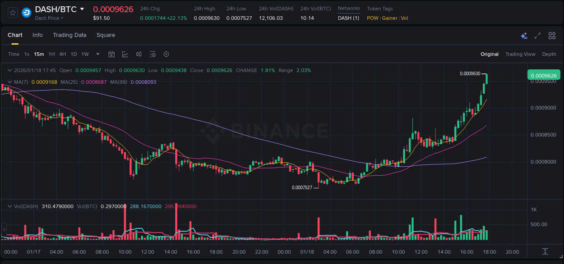Launch the AI assistant icon
Image resolution: width=564 pixels, height=264 pixels.
[x=524, y=35]
